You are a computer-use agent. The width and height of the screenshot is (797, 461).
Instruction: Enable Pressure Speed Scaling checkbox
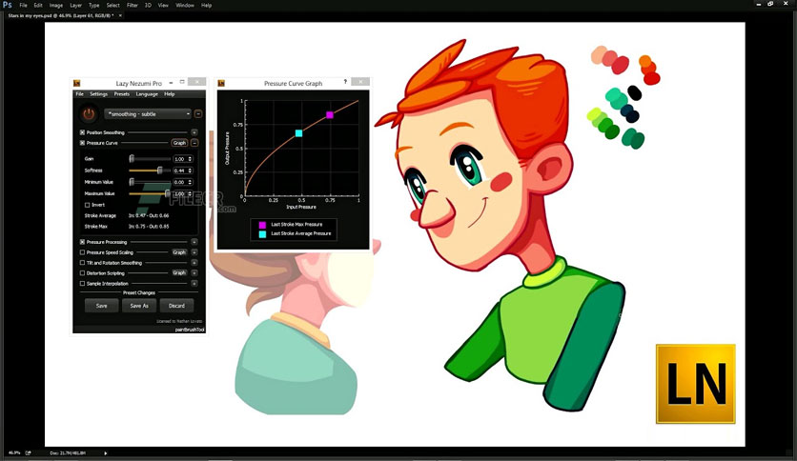point(82,252)
